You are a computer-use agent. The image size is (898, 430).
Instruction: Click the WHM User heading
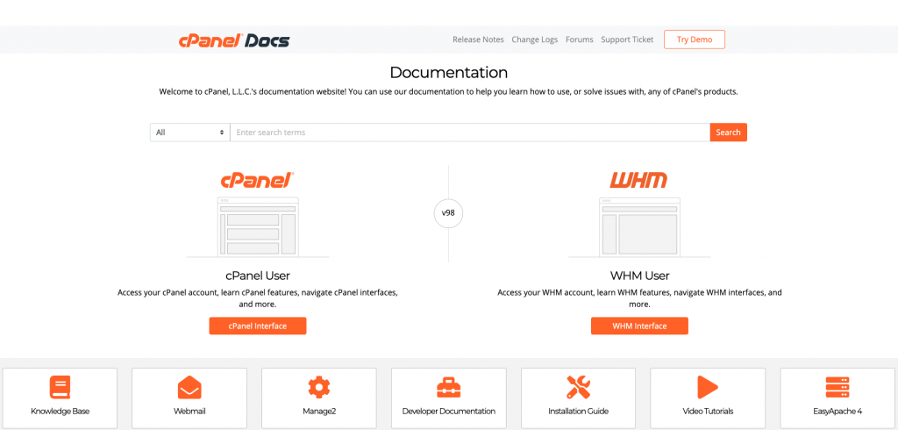(x=639, y=276)
